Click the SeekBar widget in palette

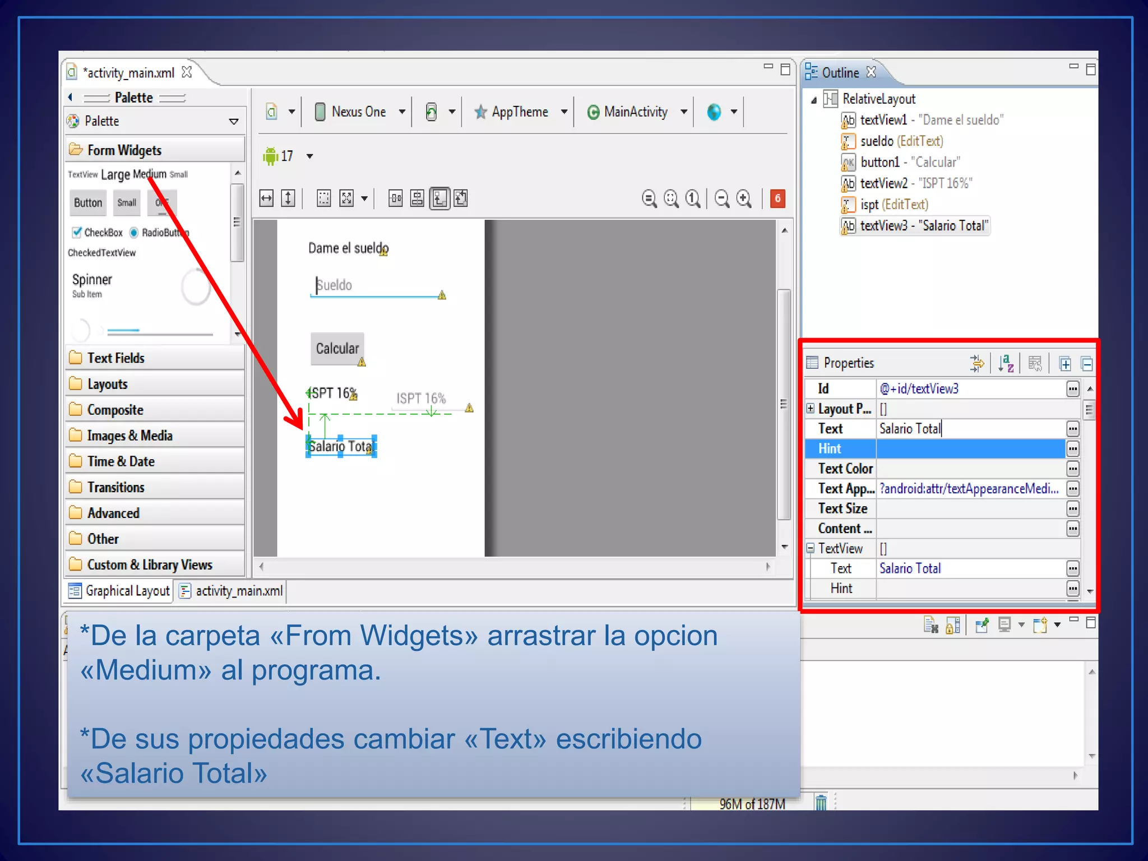159,332
